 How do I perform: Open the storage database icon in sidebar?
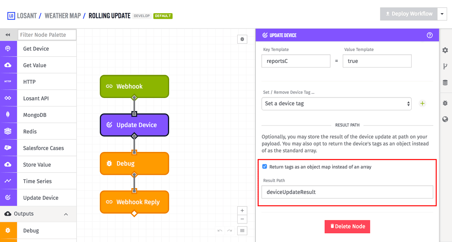point(445,83)
